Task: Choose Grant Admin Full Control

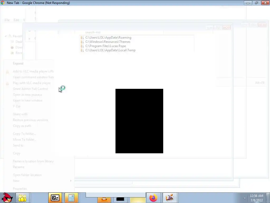Action: (x=31, y=89)
